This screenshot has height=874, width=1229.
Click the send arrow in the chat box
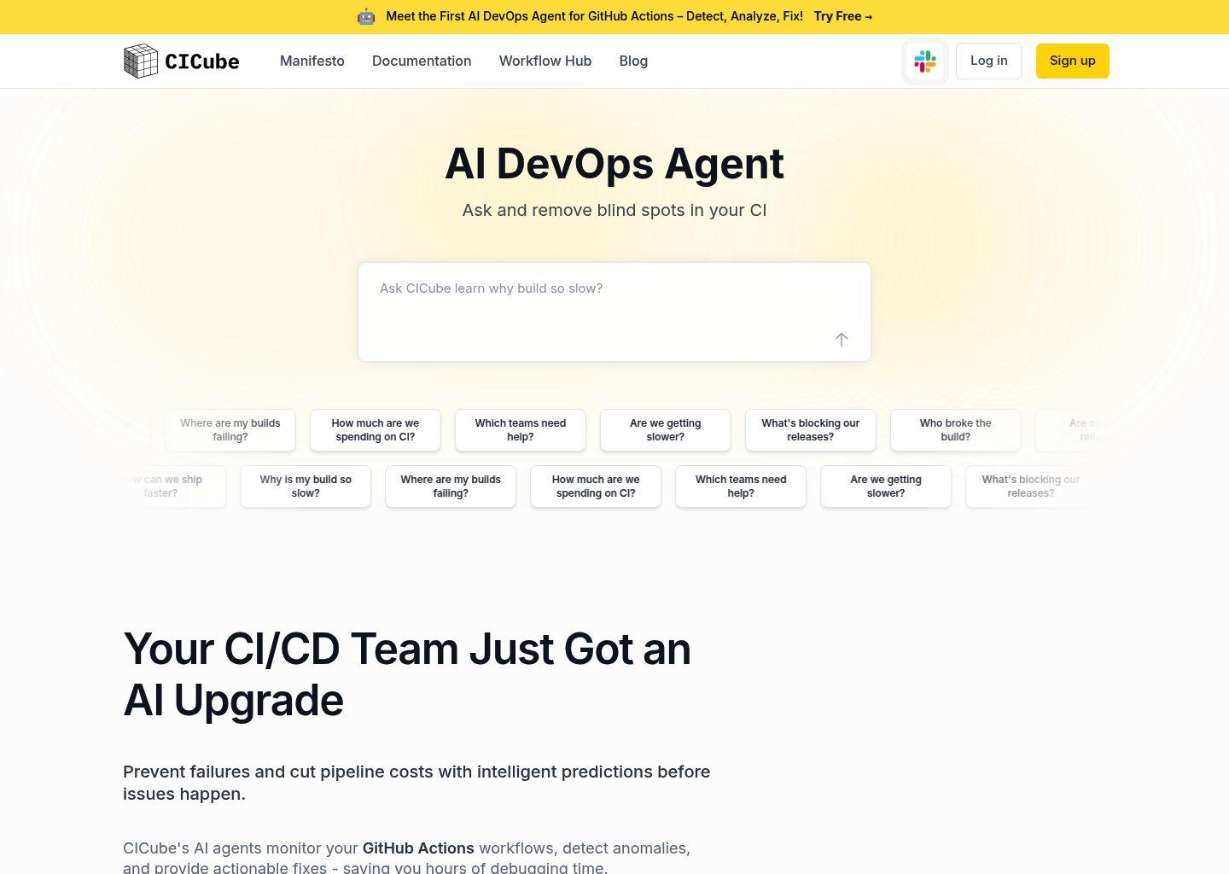[841, 339]
